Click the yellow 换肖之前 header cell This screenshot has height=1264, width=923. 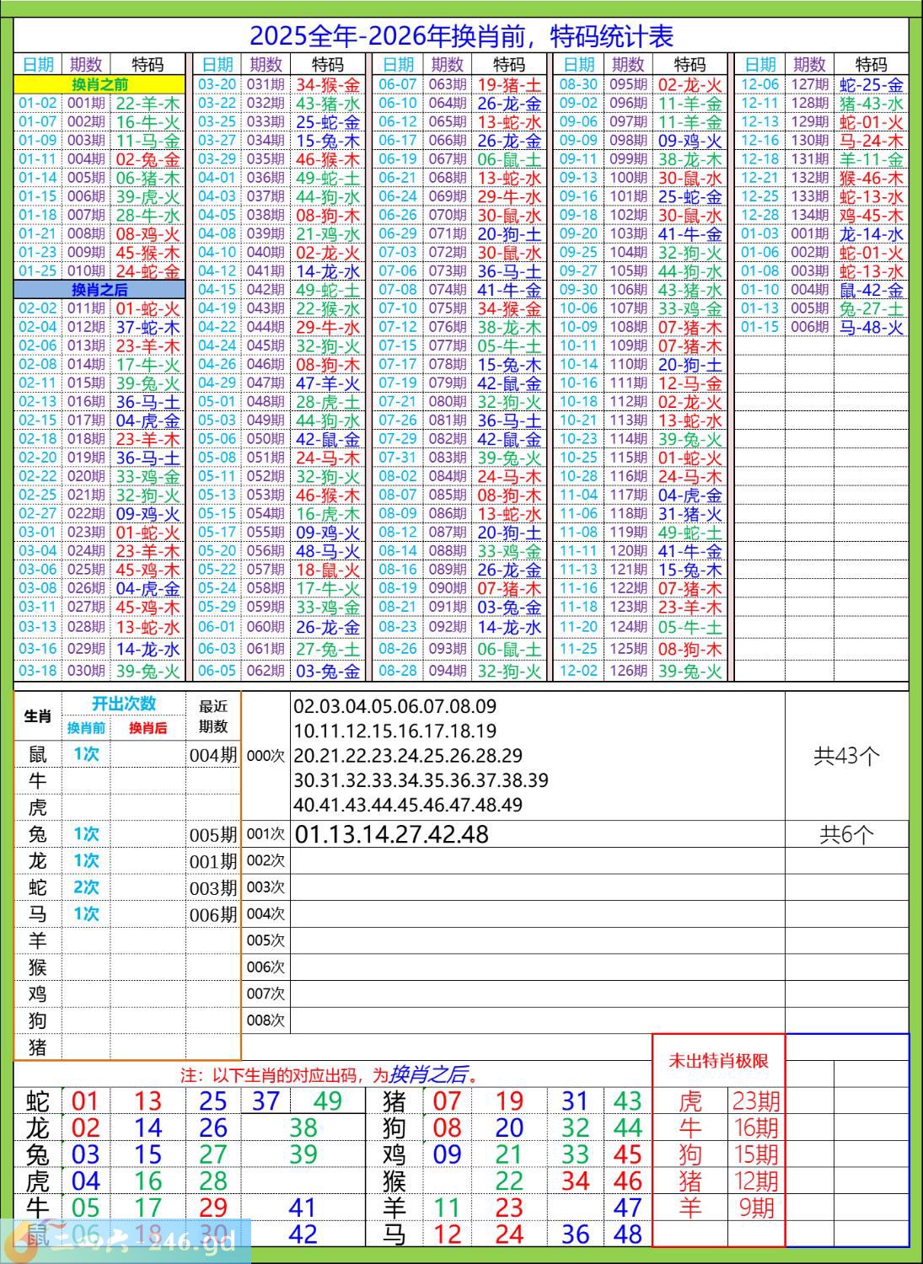99,84
